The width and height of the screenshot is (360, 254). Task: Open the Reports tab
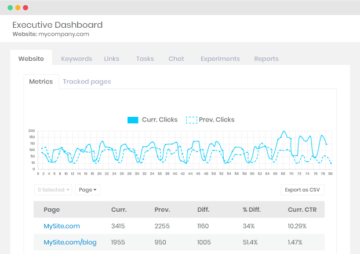point(266,58)
